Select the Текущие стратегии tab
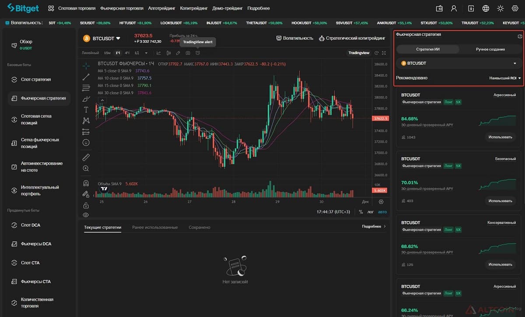Screen dimensions: 525x317 click(102, 227)
